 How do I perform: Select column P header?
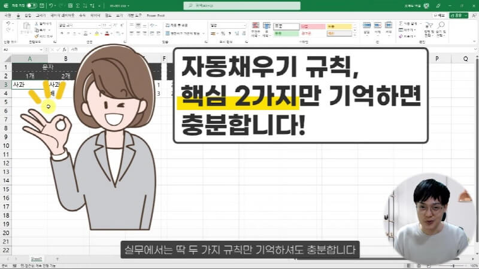click(x=437, y=59)
